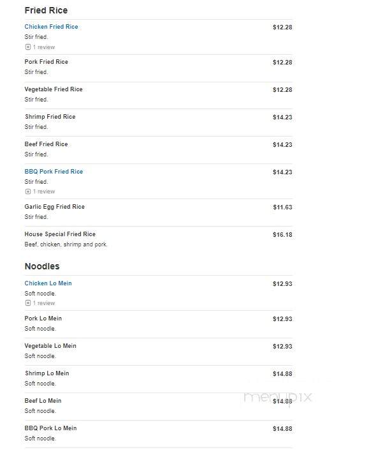
Task: Open the 1 review text for Chicken Fried Rice
Action: point(44,47)
